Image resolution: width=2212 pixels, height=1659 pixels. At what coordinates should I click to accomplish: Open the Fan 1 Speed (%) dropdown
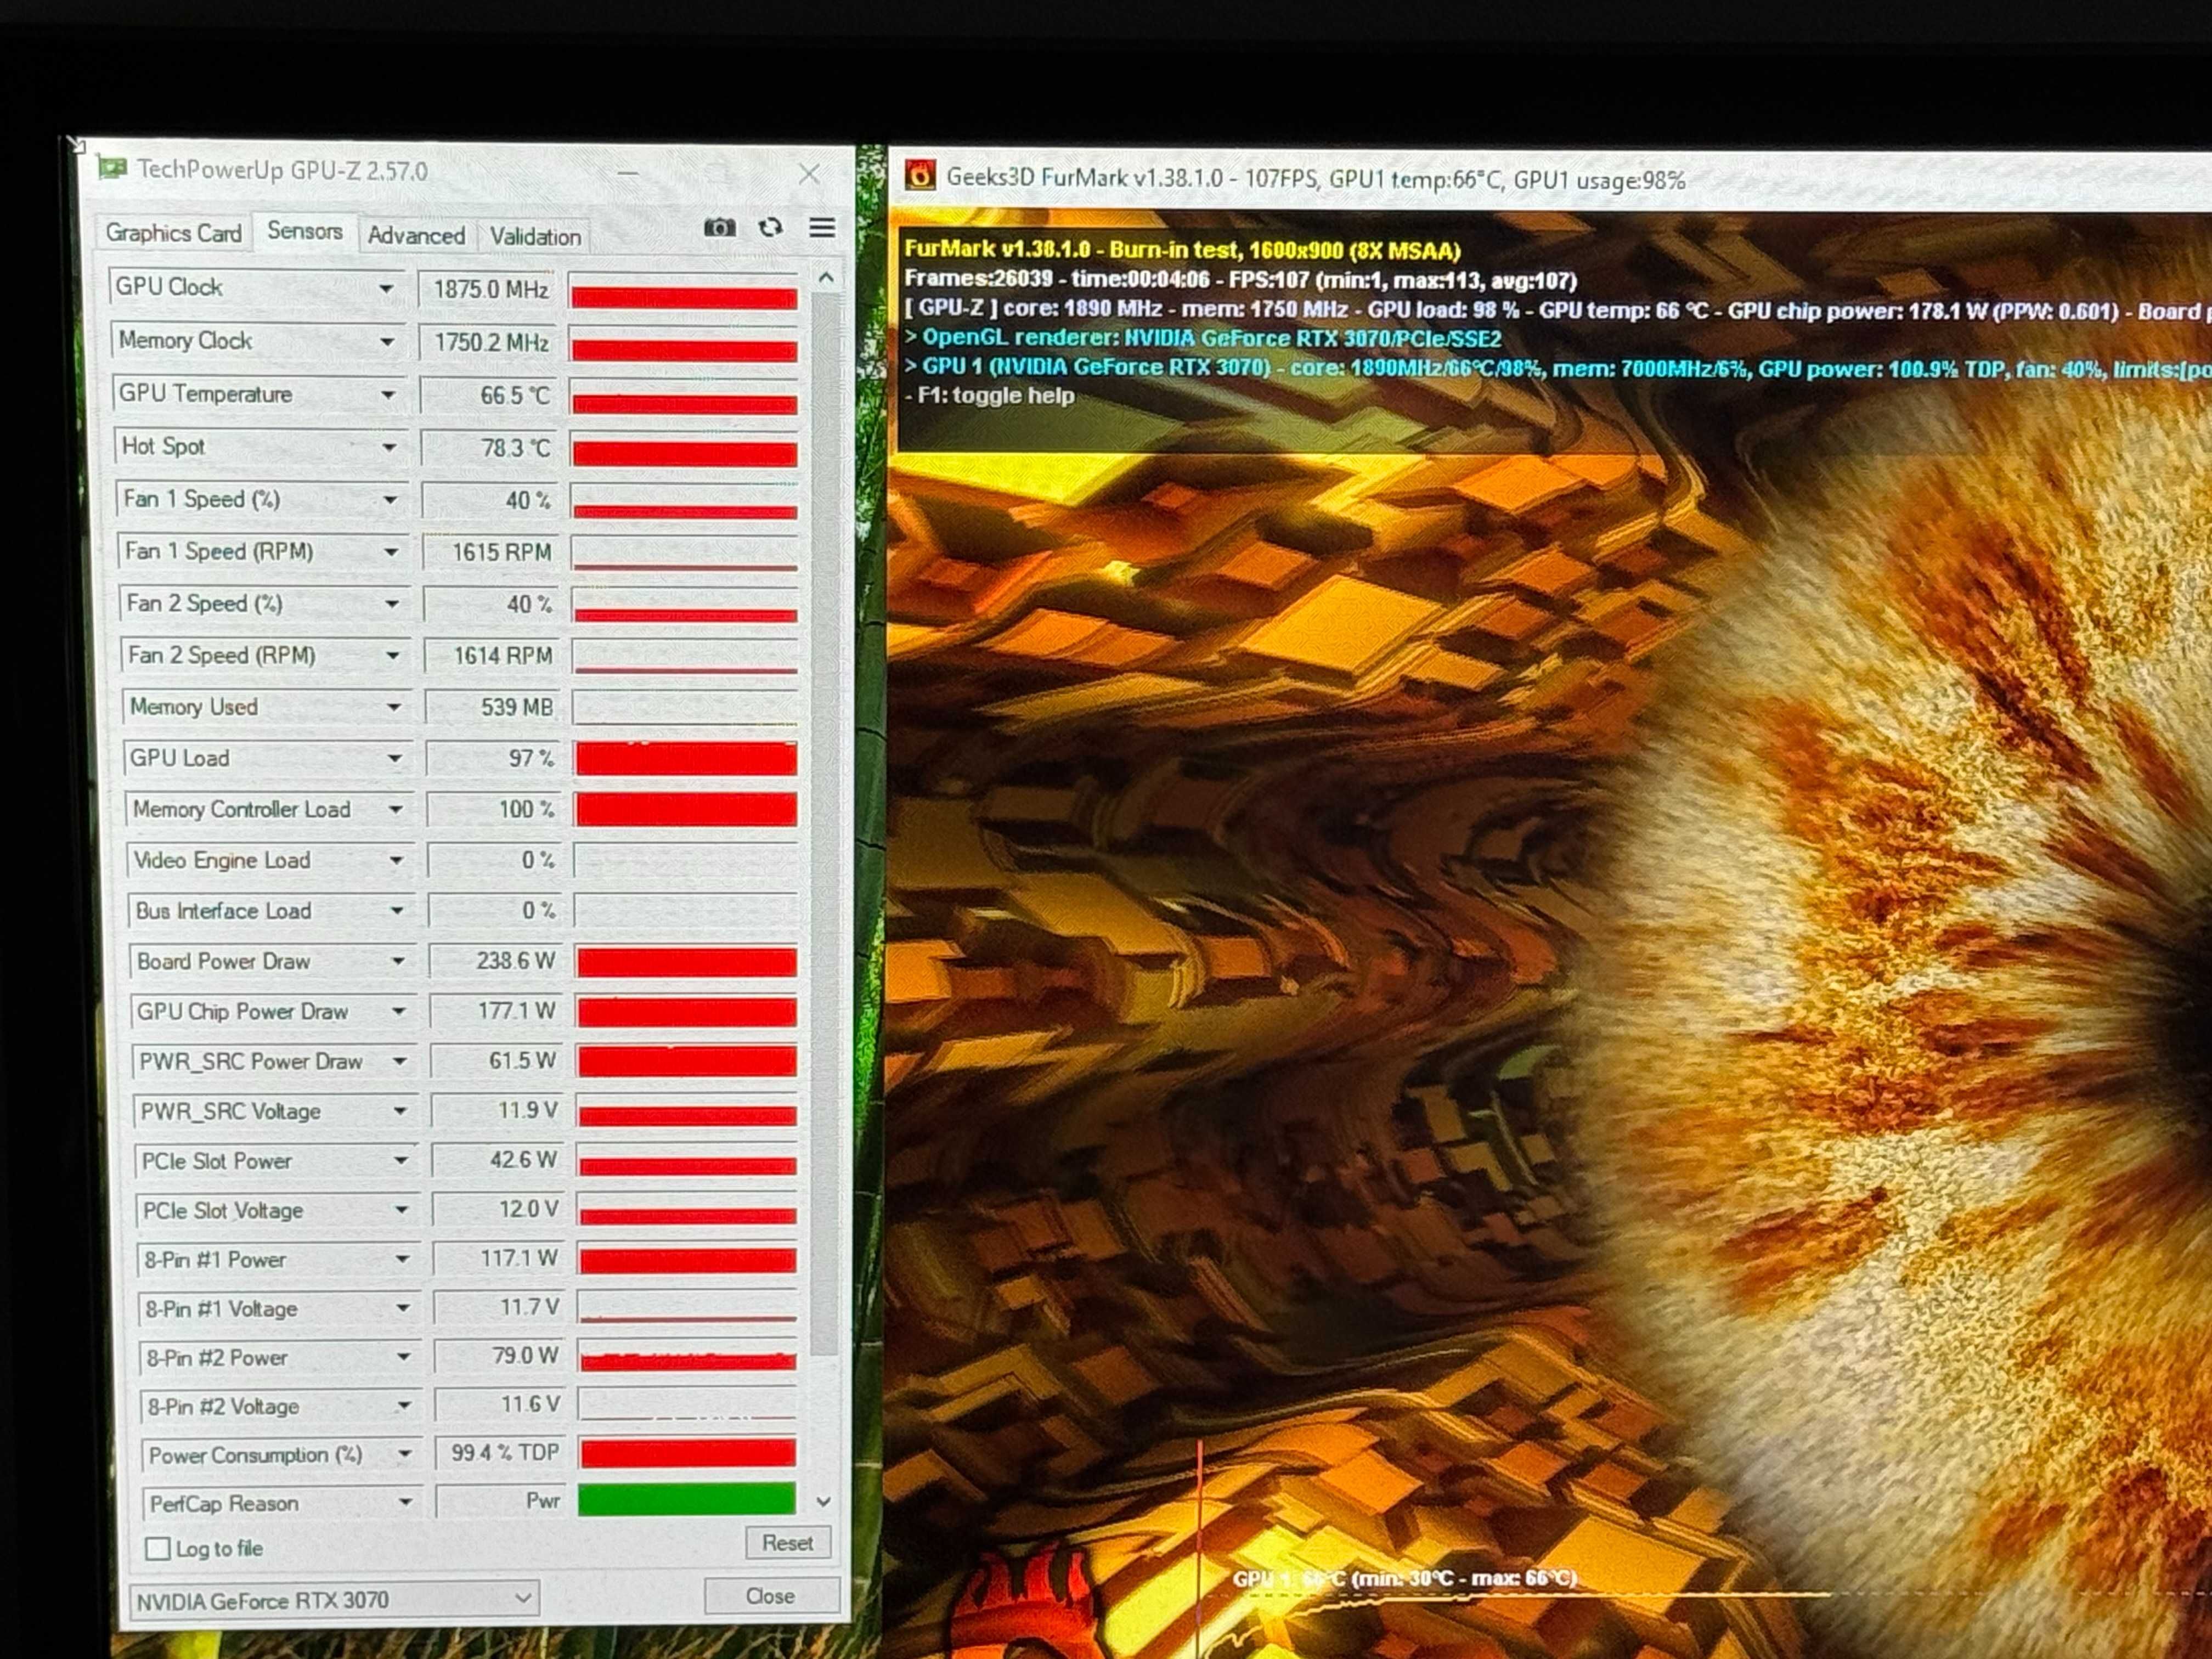390,500
